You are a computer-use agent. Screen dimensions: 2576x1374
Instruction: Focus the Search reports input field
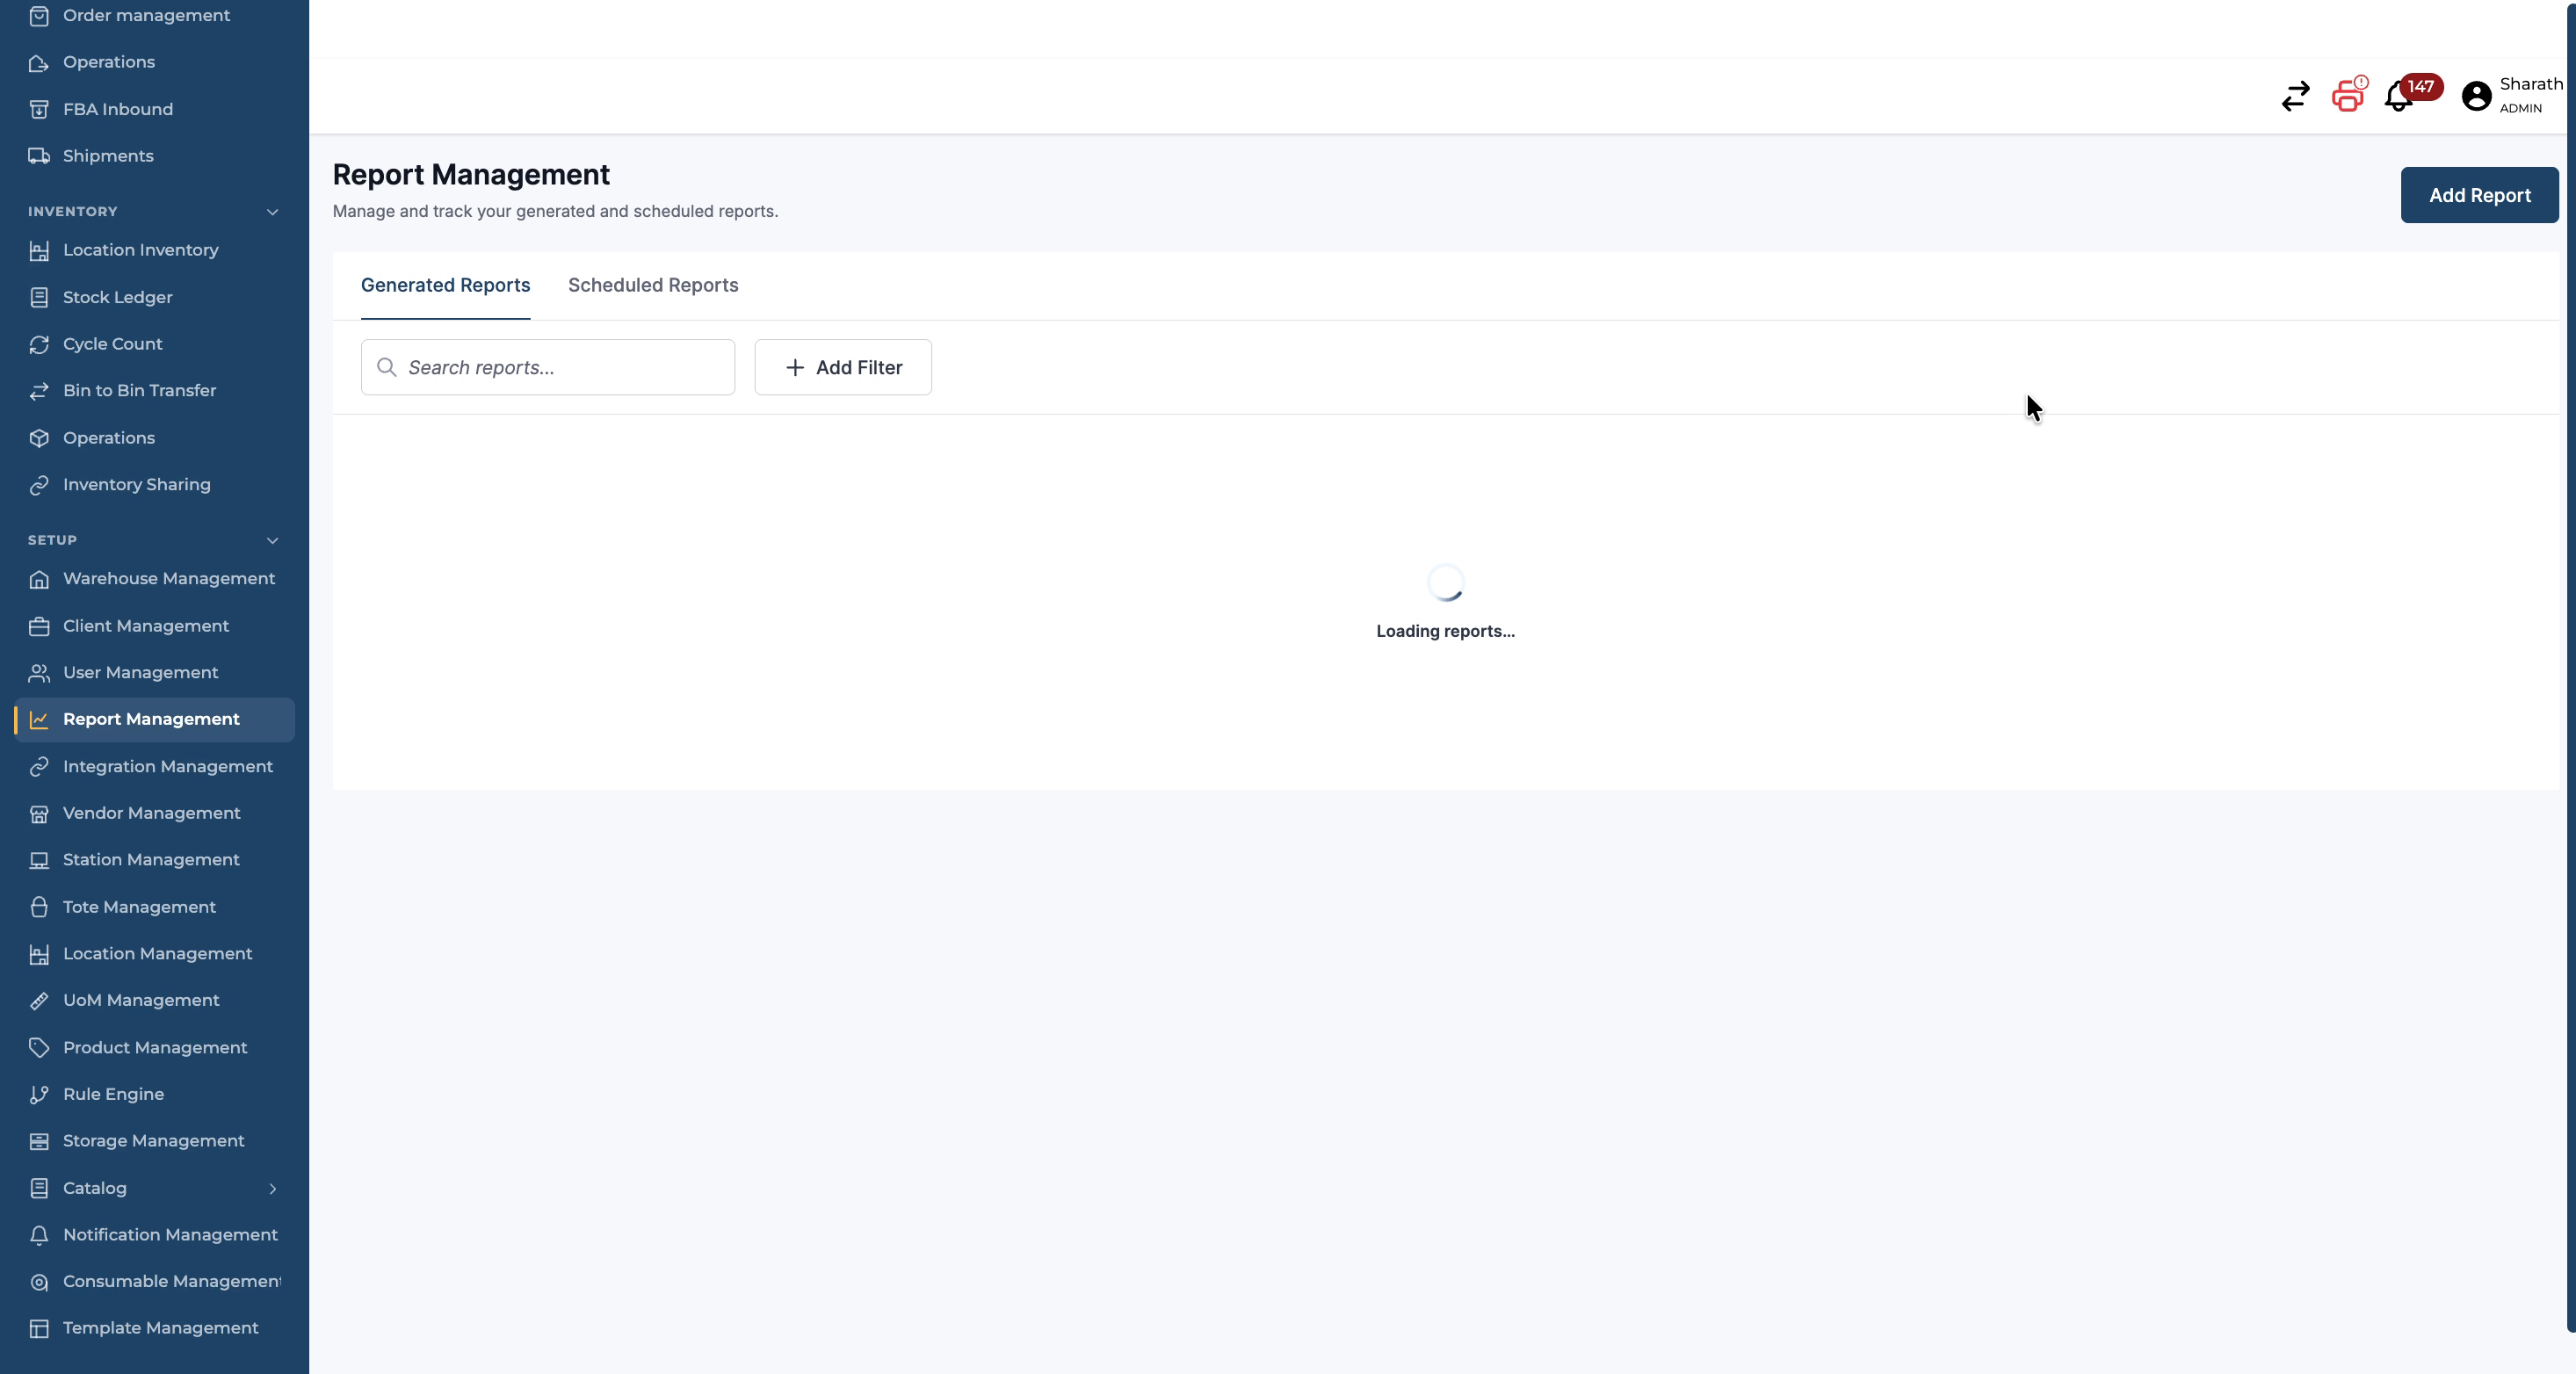pos(548,367)
